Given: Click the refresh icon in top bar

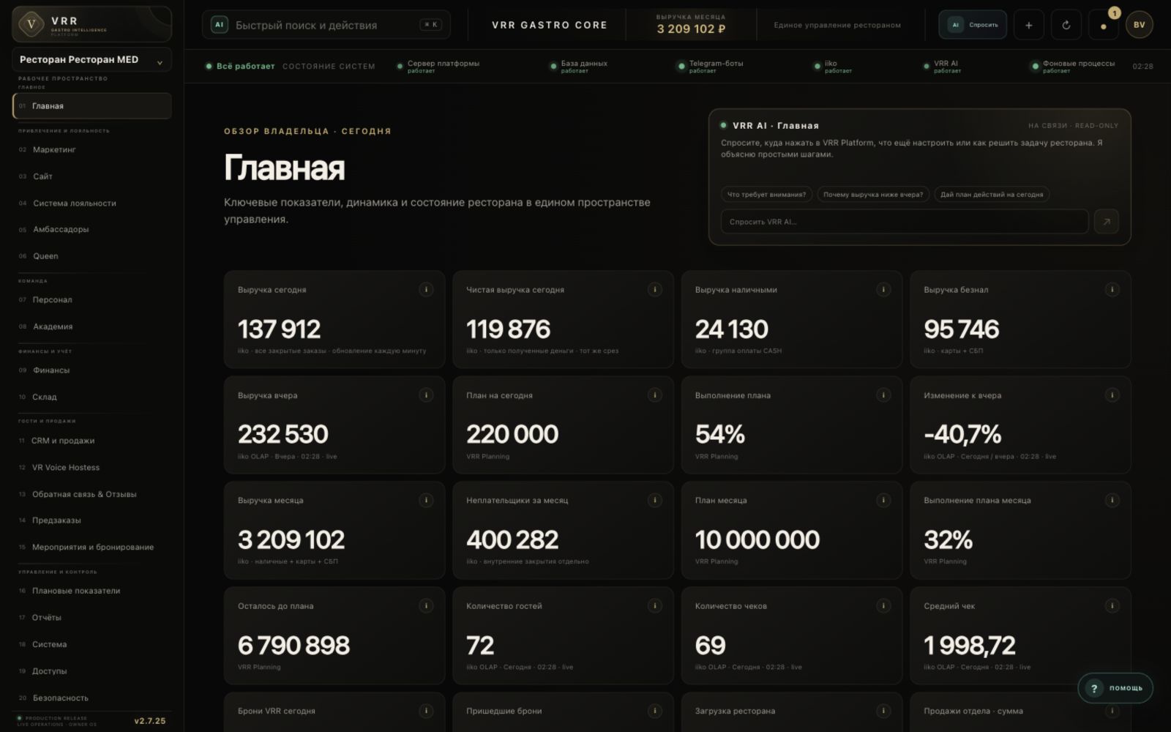Looking at the screenshot, I should (1066, 25).
